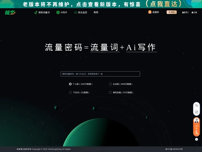Image resolution: width=202 pixels, height=152 pixels.
Task: Open 选题库 link
Action: (153, 12)
